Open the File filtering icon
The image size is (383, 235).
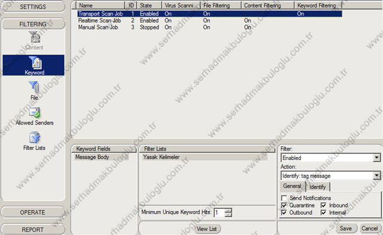[x=34, y=91]
